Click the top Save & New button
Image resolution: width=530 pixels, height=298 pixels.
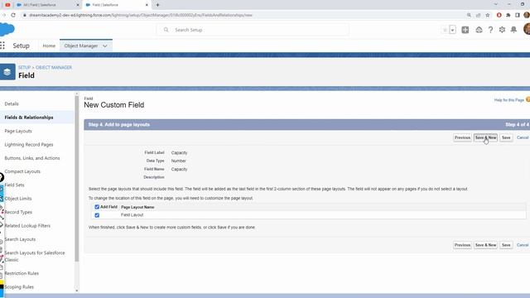(485, 137)
